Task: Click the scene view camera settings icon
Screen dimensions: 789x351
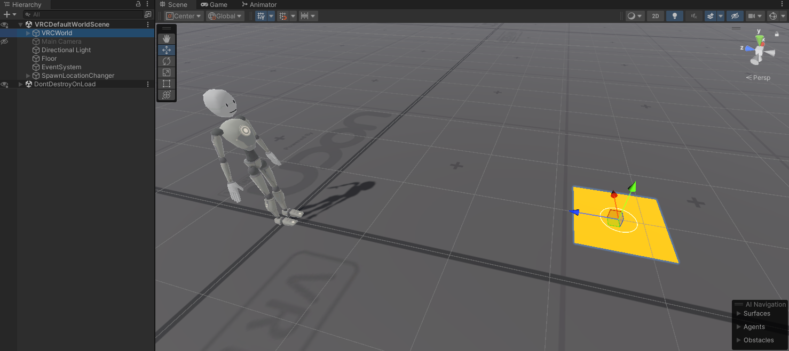Action: tap(755, 16)
